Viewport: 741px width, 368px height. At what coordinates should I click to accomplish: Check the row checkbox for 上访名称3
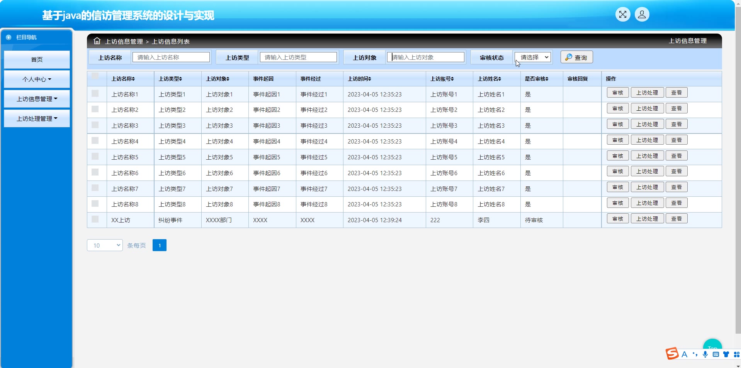pos(95,125)
